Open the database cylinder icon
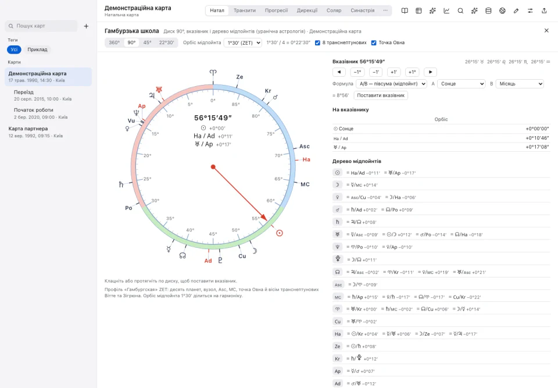This screenshot has width=558, height=388. 488,10
